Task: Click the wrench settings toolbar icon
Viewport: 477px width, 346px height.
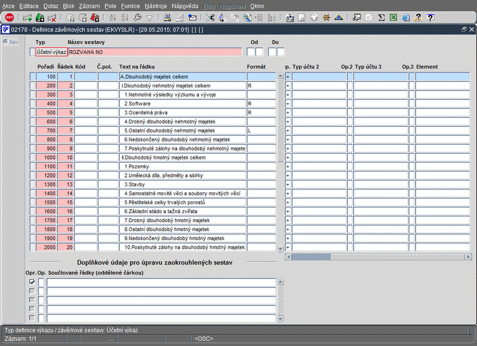Action: (138, 18)
